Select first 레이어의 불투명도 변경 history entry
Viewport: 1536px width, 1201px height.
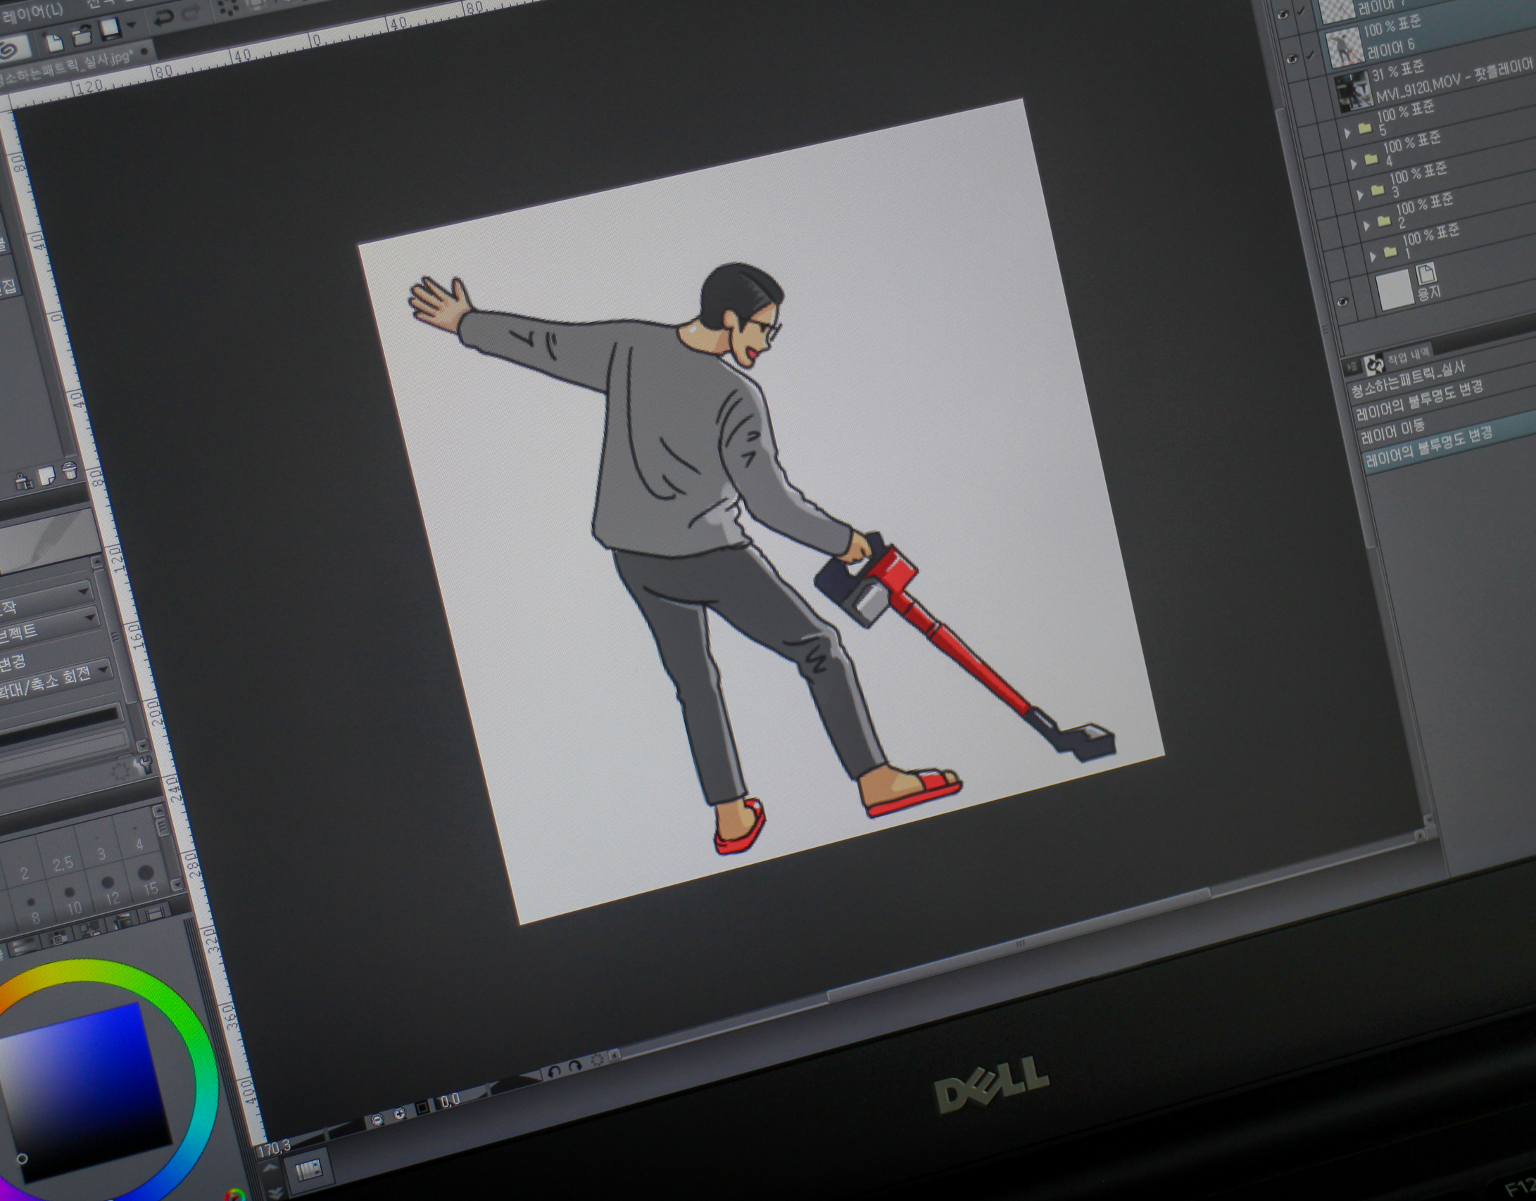1418,399
